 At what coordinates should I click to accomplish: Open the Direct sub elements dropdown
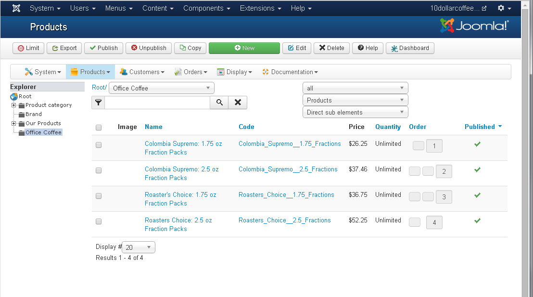pyautogui.click(x=355, y=112)
